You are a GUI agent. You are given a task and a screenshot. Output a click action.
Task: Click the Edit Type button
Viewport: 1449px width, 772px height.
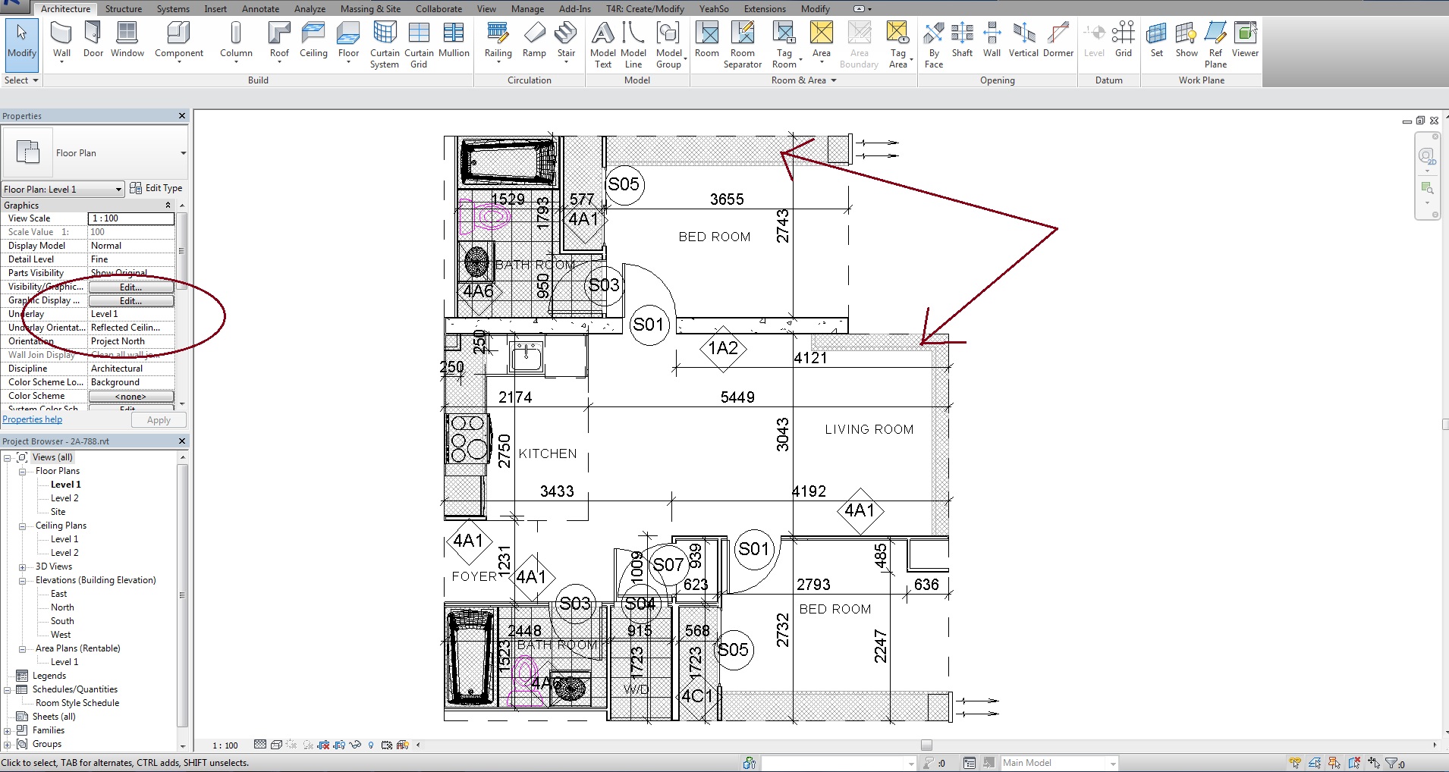156,188
